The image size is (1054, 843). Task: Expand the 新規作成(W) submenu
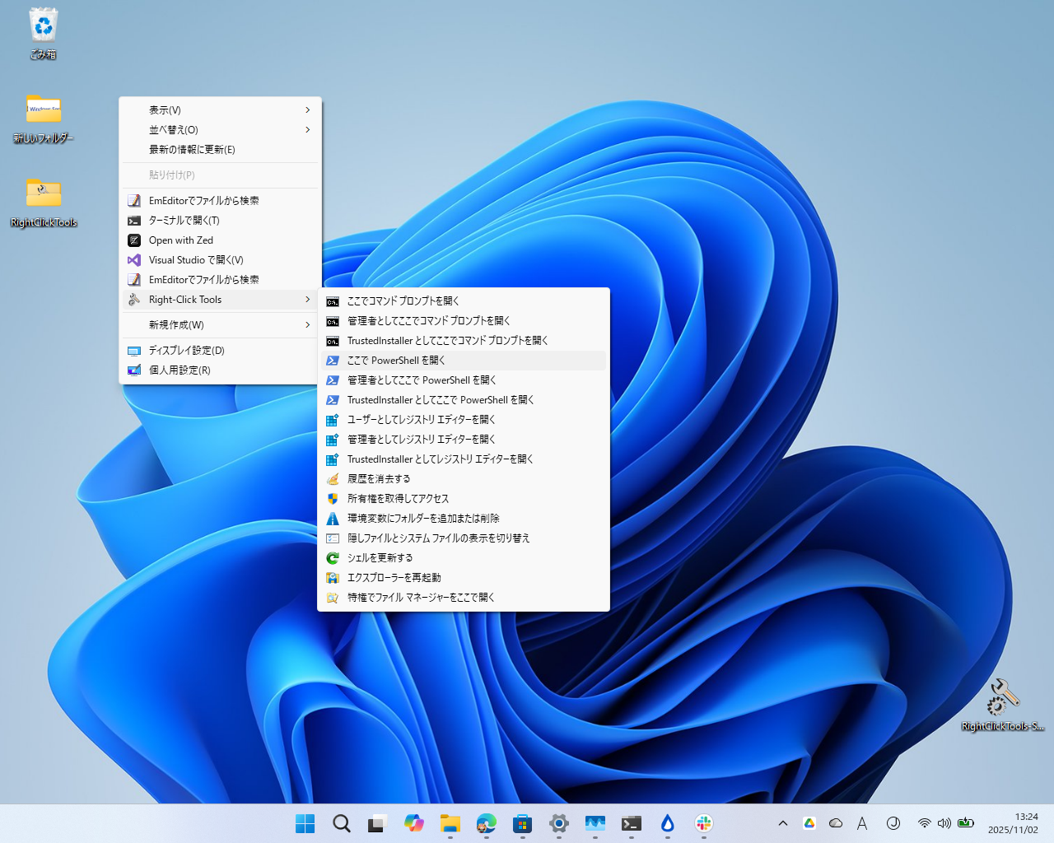pyautogui.click(x=220, y=324)
